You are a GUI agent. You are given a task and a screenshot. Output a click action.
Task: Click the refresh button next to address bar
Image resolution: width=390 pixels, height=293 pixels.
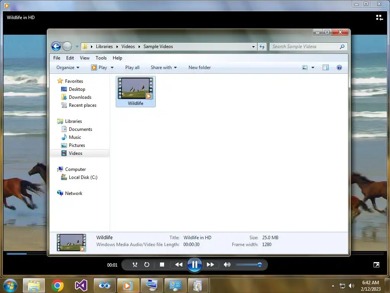click(262, 47)
